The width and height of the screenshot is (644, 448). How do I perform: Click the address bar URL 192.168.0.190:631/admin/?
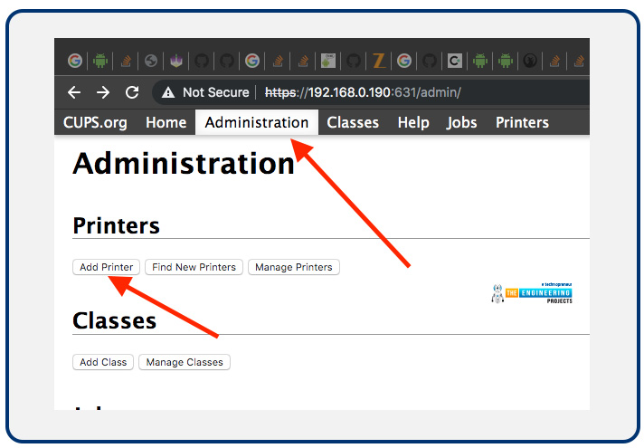point(363,92)
